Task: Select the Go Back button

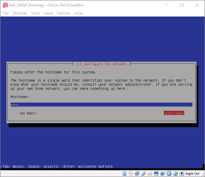Action: coord(28,113)
